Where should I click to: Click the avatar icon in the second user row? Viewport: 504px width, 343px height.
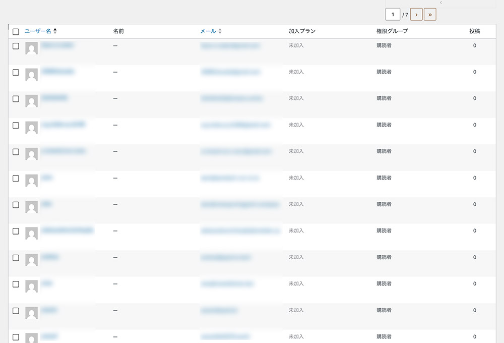31,75
